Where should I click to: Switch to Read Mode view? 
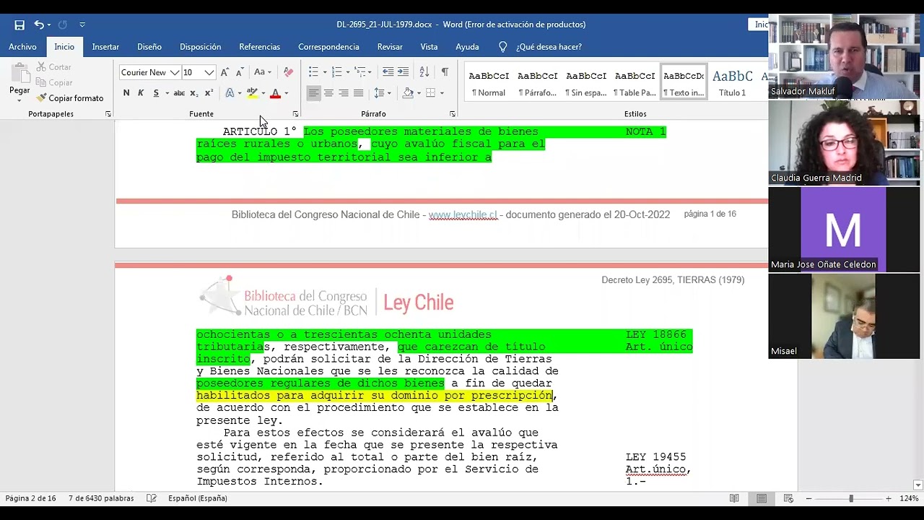tap(734, 498)
